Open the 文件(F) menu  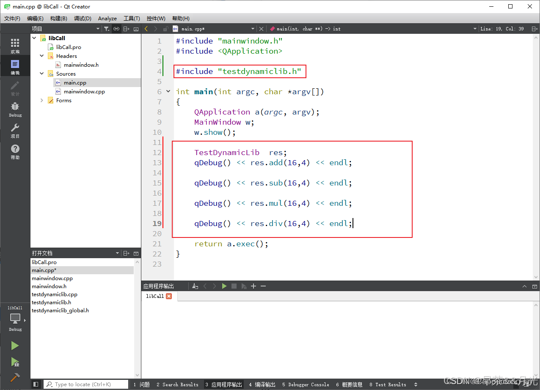coord(12,18)
